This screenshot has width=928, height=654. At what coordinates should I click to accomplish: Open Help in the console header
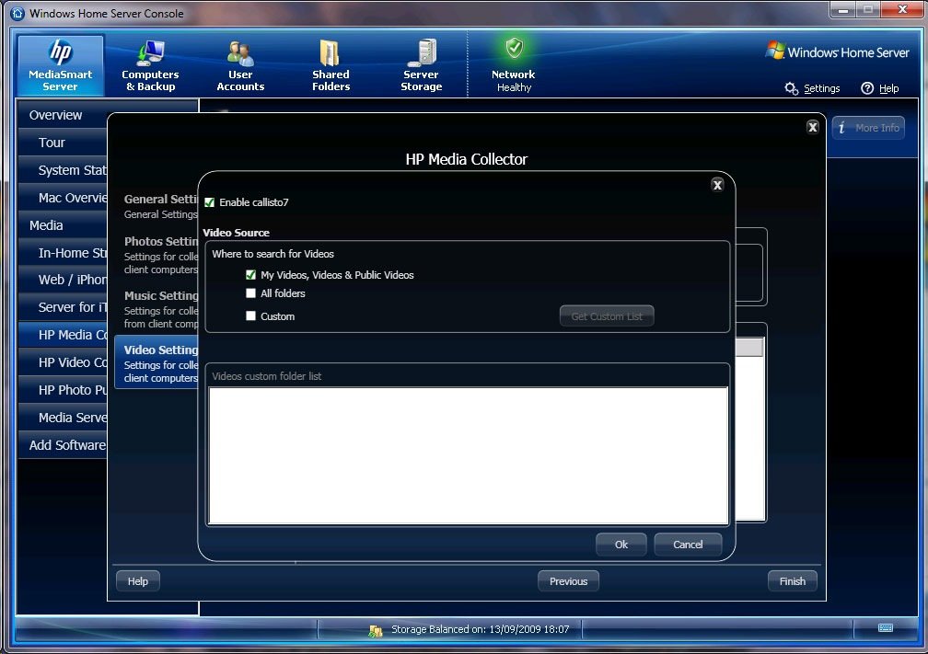tap(880, 88)
